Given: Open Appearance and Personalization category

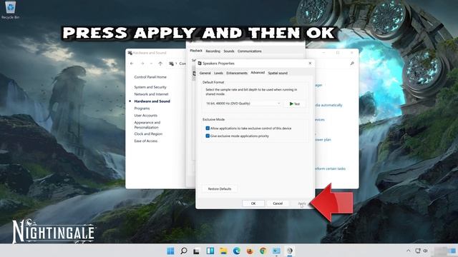Looking at the screenshot, I should (x=147, y=125).
